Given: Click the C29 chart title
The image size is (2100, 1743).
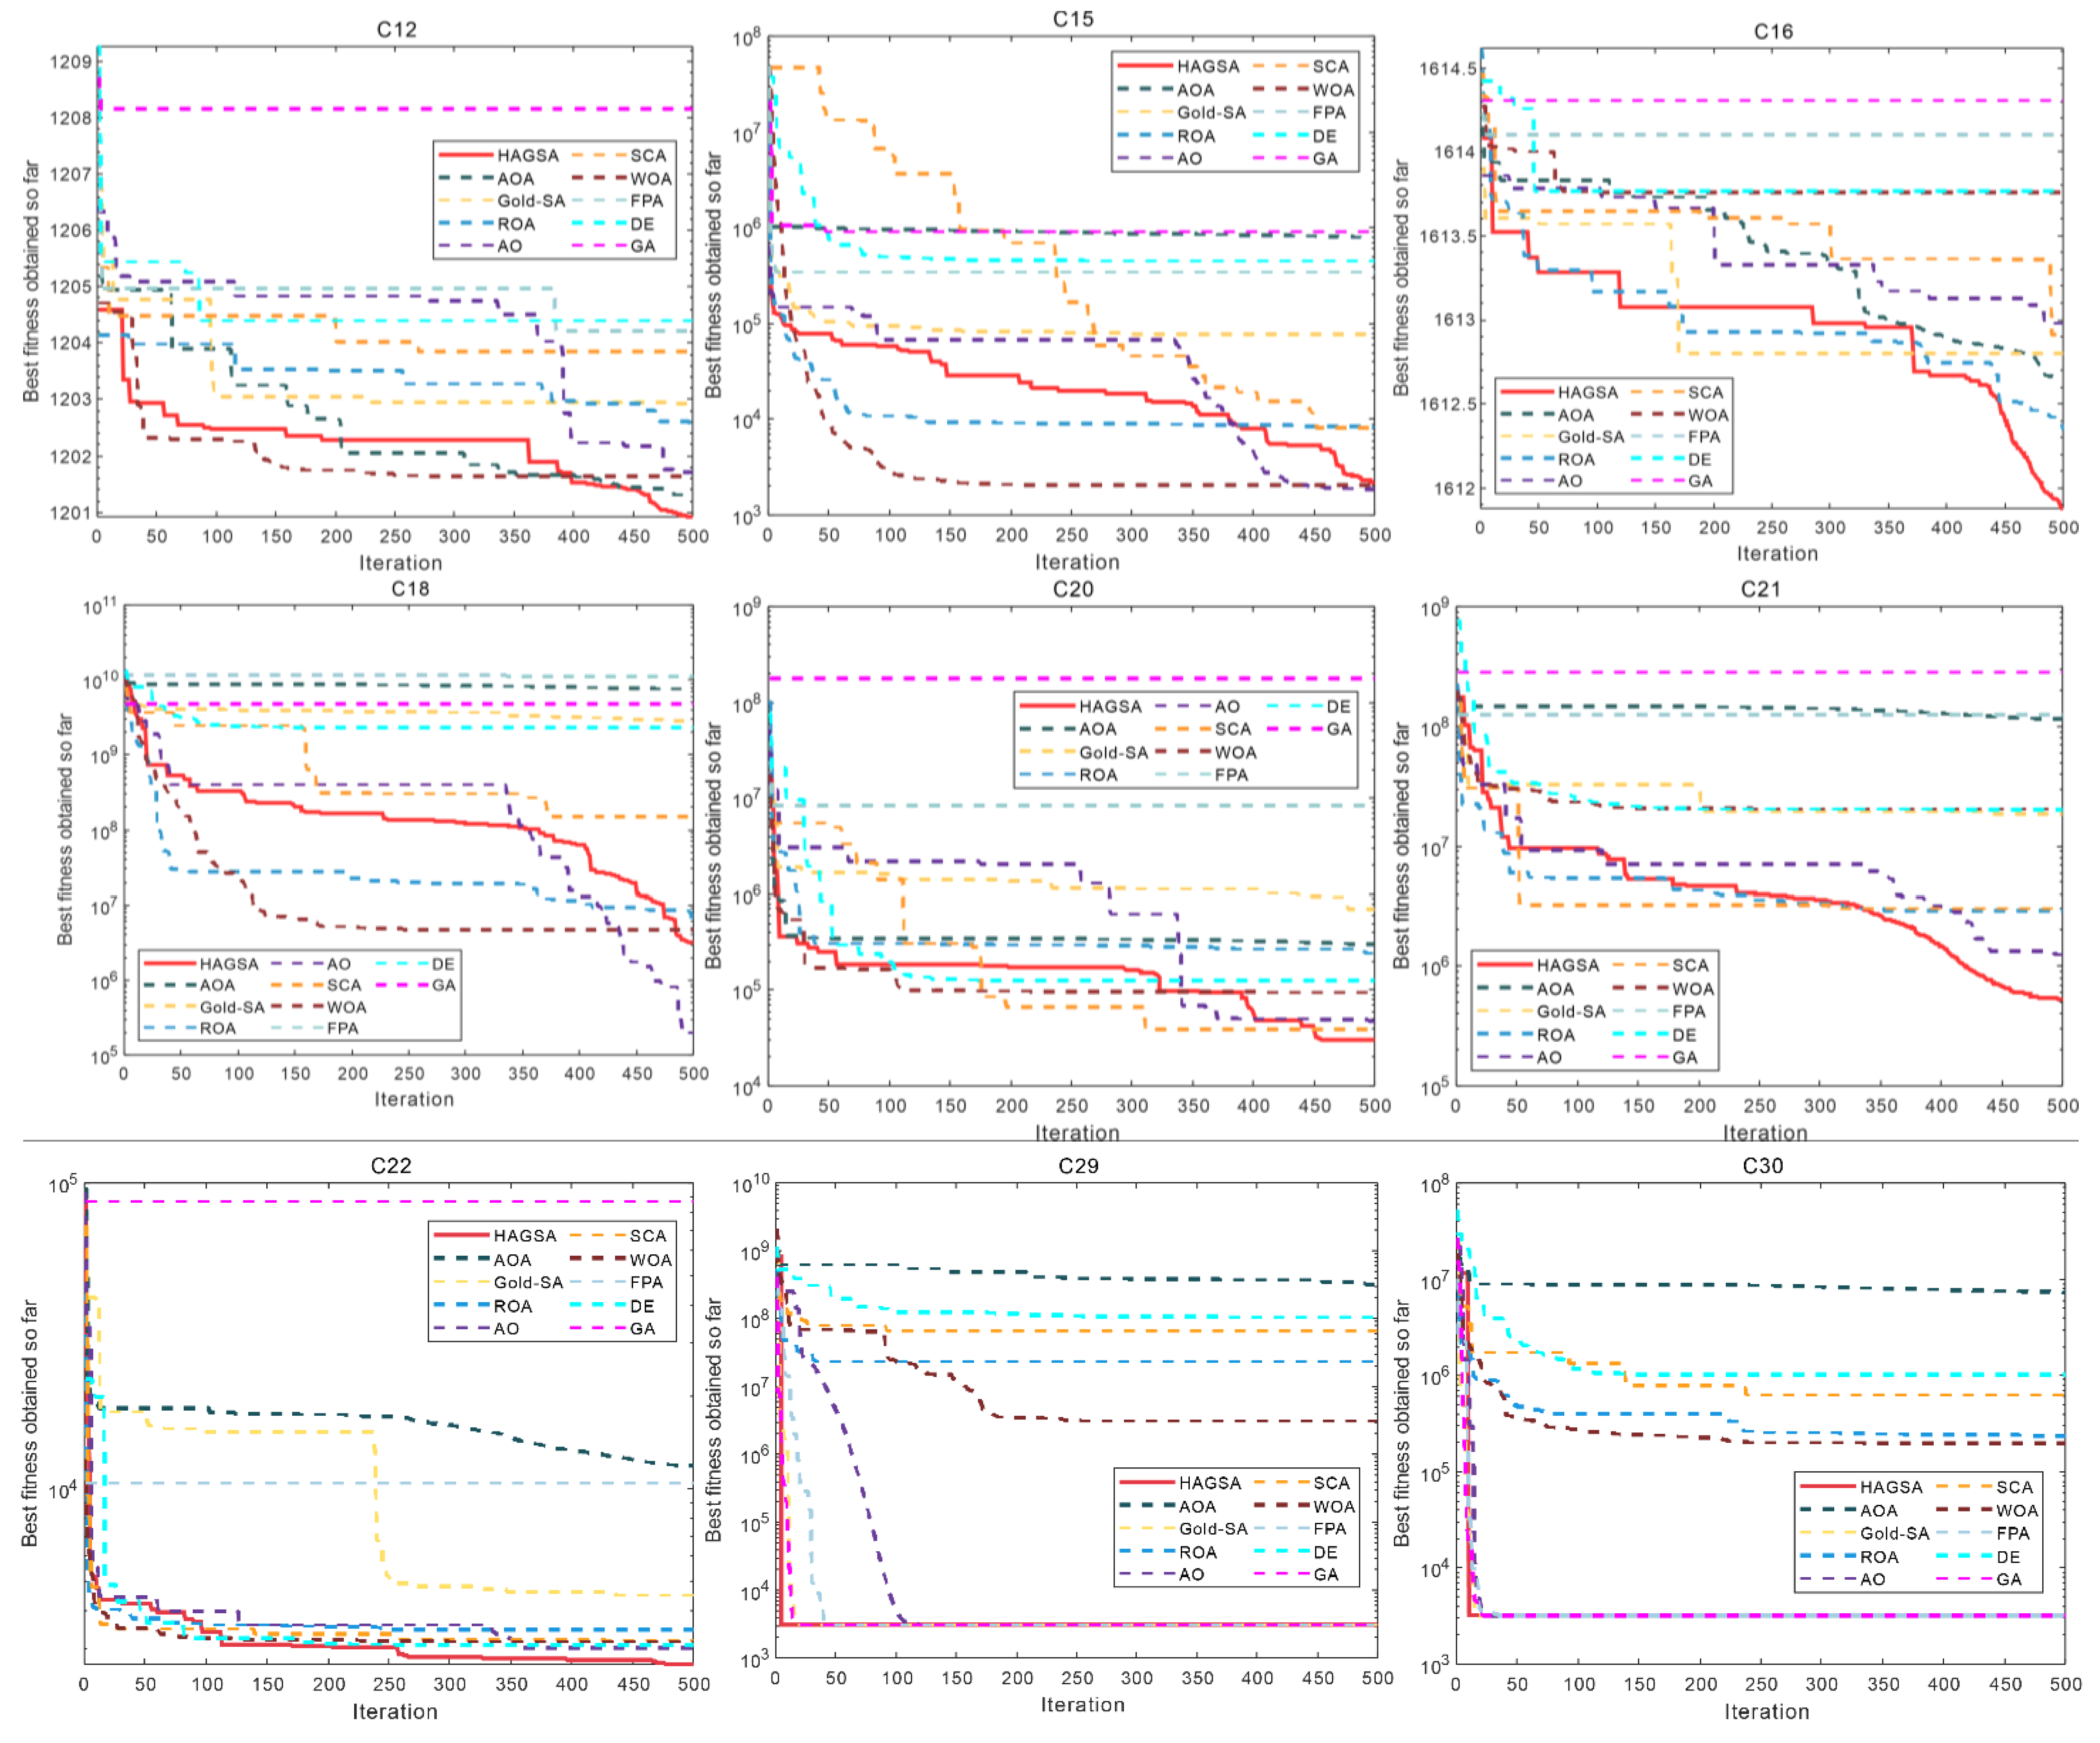Looking at the screenshot, I should pos(1078,1166).
